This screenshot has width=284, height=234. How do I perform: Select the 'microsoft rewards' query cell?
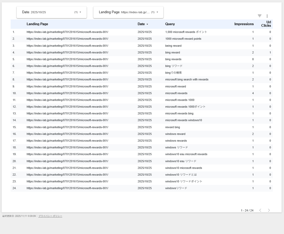(x=176, y=93)
